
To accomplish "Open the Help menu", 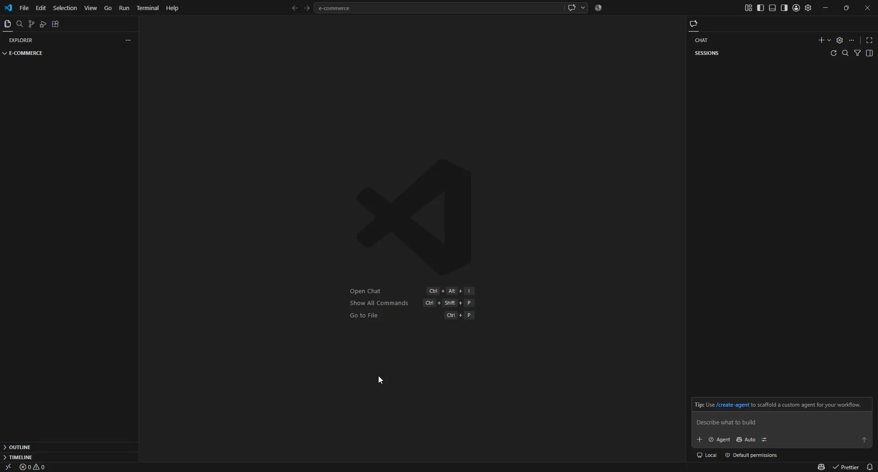I will (x=172, y=8).
